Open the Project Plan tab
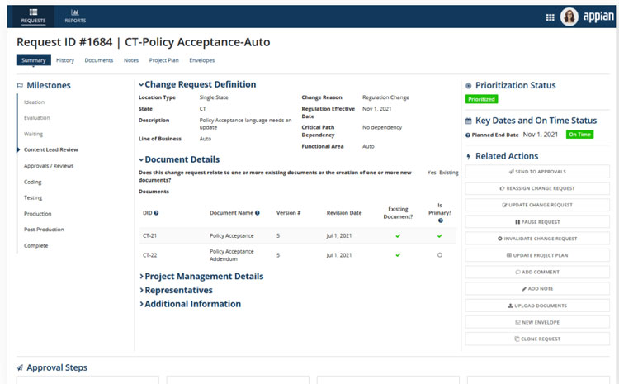The height and width of the screenshot is (384, 619). click(x=163, y=60)
